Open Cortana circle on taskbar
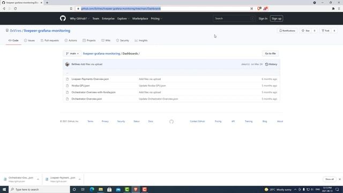Viewport: 343px width, 193px height. (x=74, y=189)
